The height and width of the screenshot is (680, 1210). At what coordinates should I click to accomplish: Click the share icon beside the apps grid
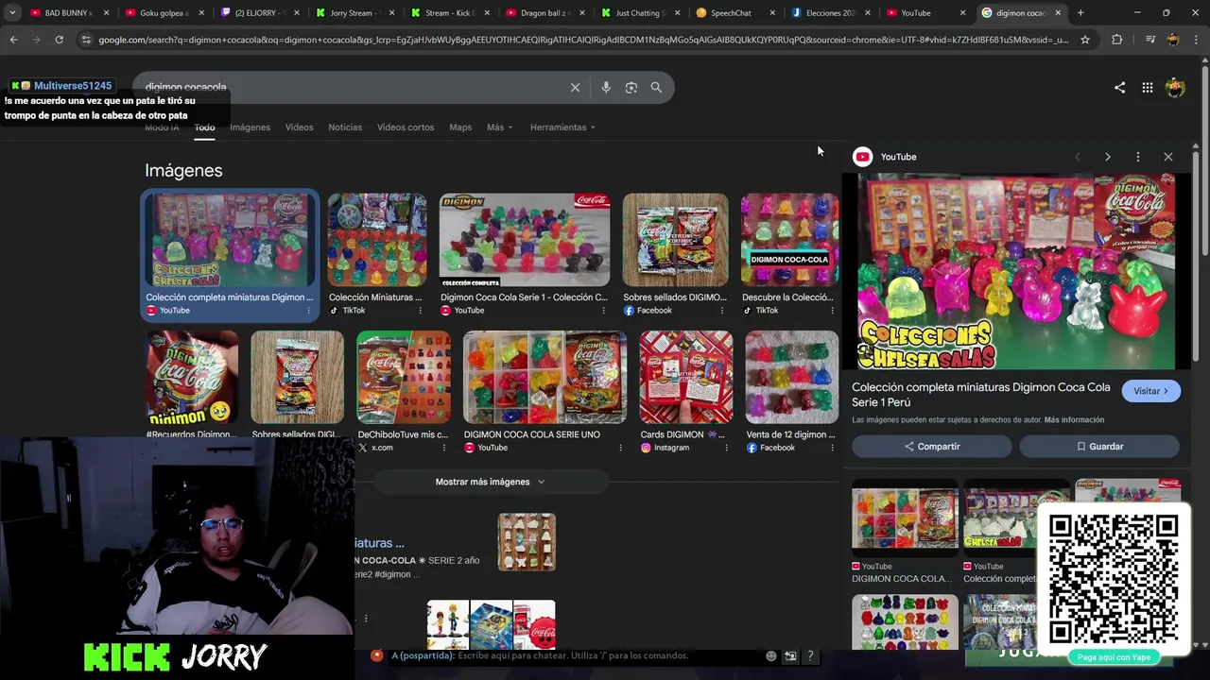(1119, 88)
